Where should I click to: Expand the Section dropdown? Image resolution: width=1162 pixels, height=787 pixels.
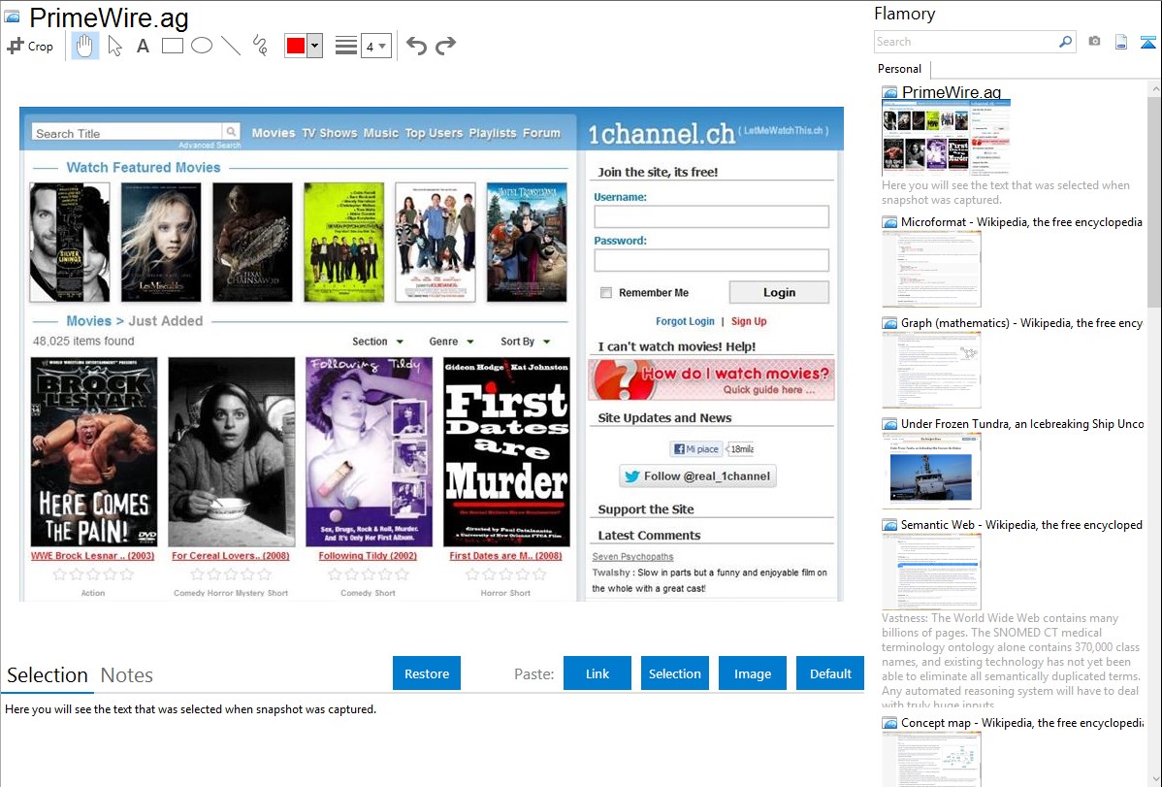(x=378, y=342)
